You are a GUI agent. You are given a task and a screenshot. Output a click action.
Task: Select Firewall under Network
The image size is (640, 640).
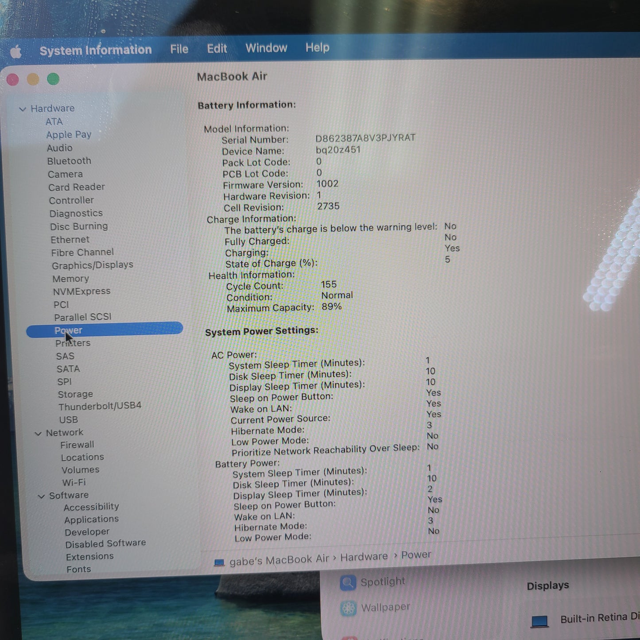tap(77, 445)
